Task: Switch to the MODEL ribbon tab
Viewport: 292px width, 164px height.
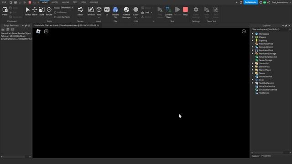Action: coord(55,2)
